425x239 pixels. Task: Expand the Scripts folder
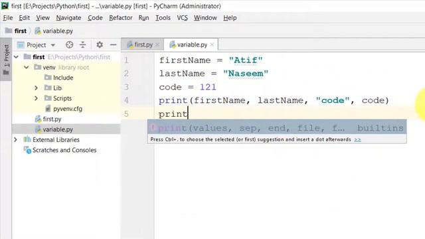36,98
